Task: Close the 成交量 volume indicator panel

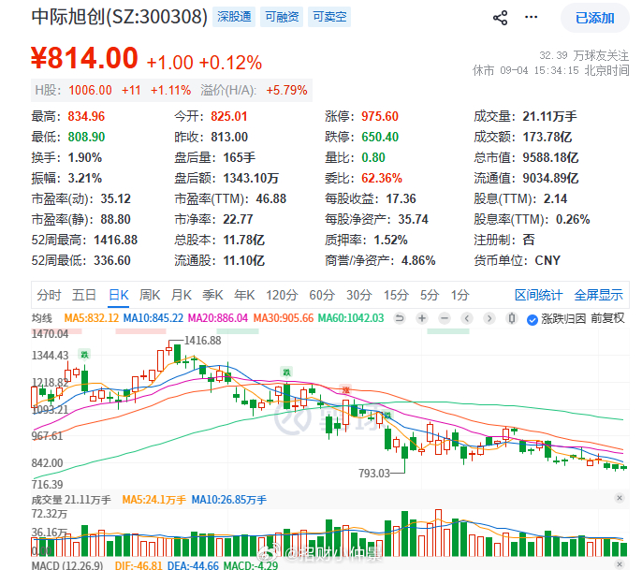Action: click(620, 498)
